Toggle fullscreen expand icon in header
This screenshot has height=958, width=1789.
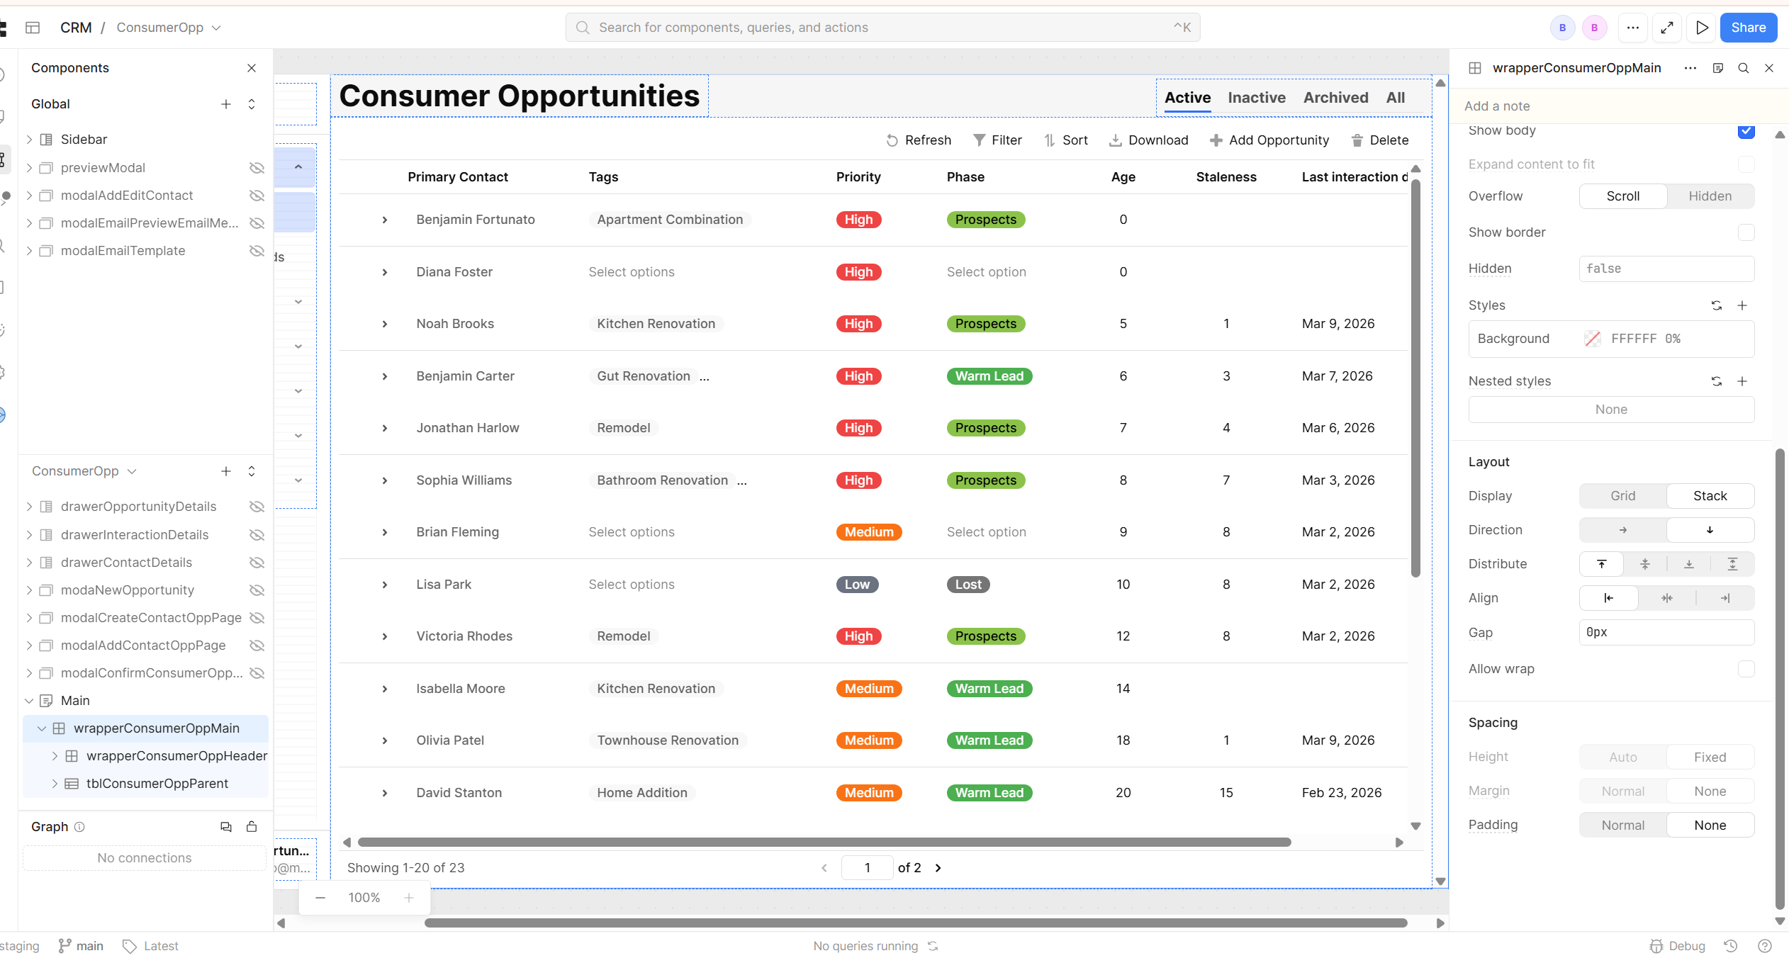1667,28
